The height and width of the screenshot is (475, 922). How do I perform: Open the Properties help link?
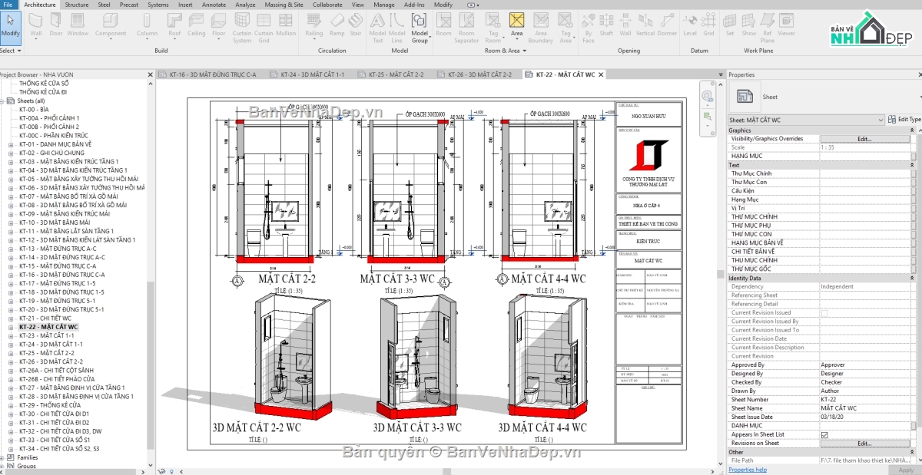pyautogui.click(x=747, y=470)
